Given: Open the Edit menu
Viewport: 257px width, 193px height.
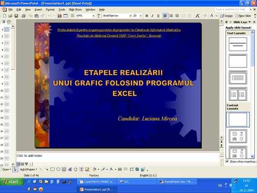Looking at the screenshot, I should [x=19, y=10].
